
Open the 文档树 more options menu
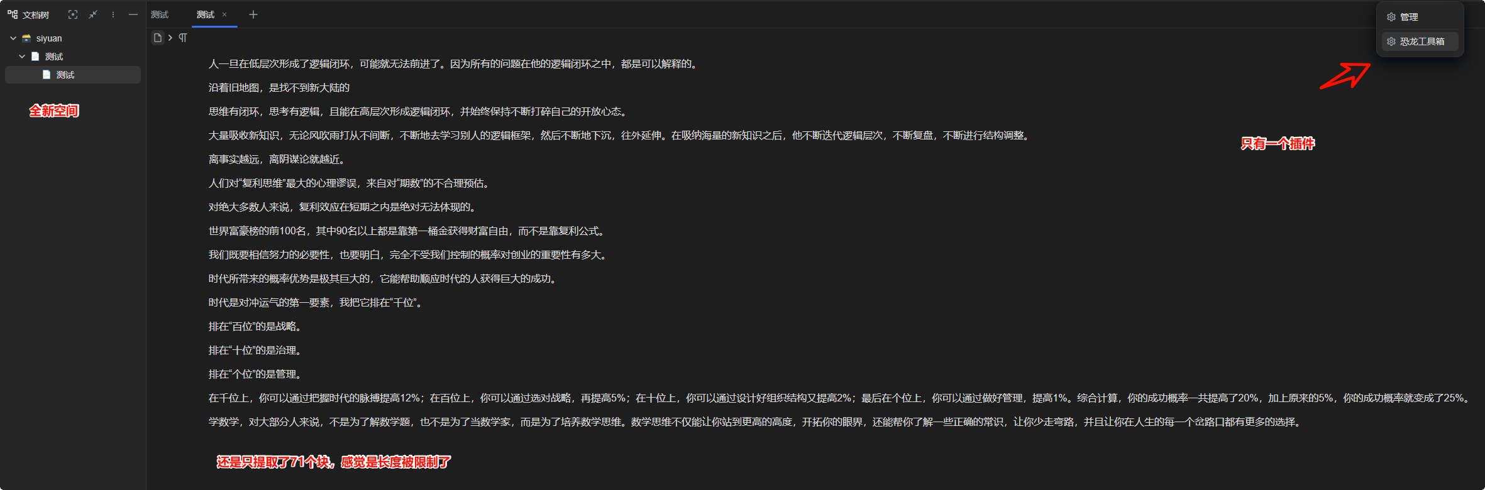113,14
